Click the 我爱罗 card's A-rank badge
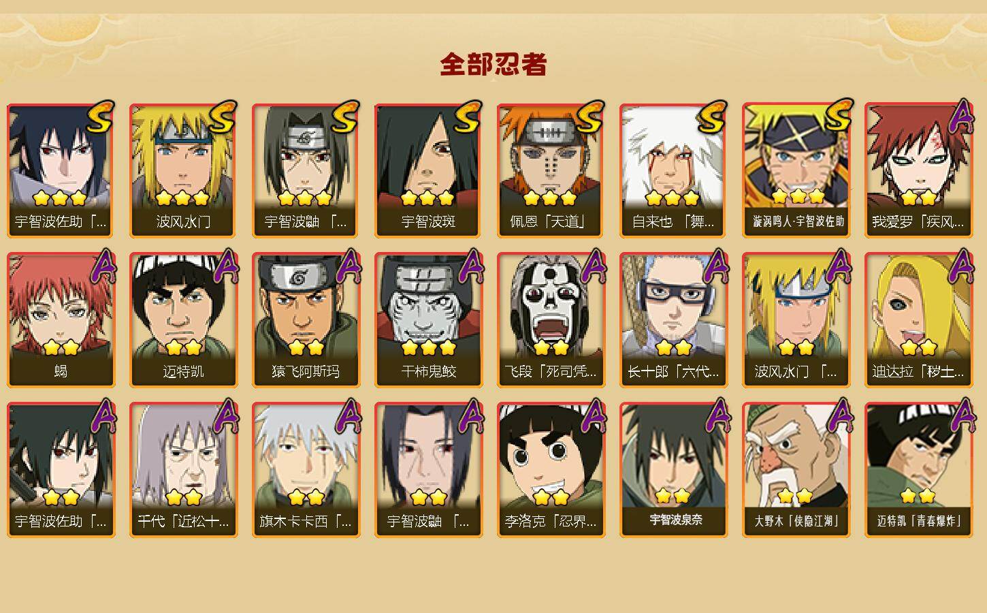This screenshot has width=987, height=613. coord(960,116)
